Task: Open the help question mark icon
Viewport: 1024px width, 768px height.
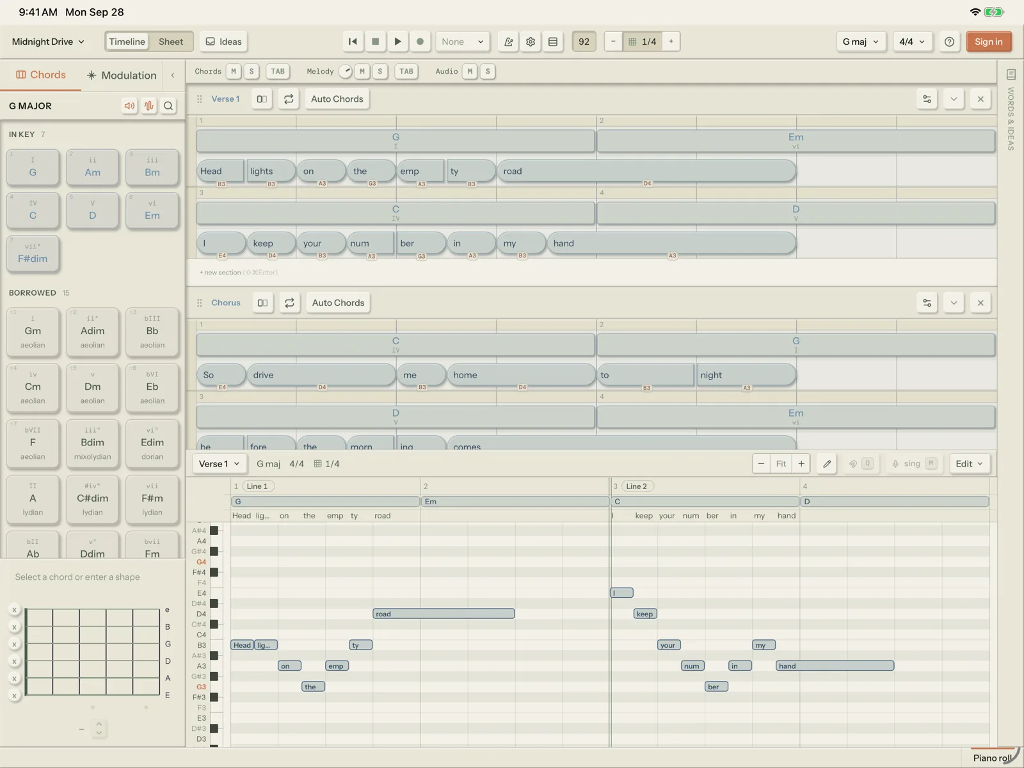Action: 950,42
